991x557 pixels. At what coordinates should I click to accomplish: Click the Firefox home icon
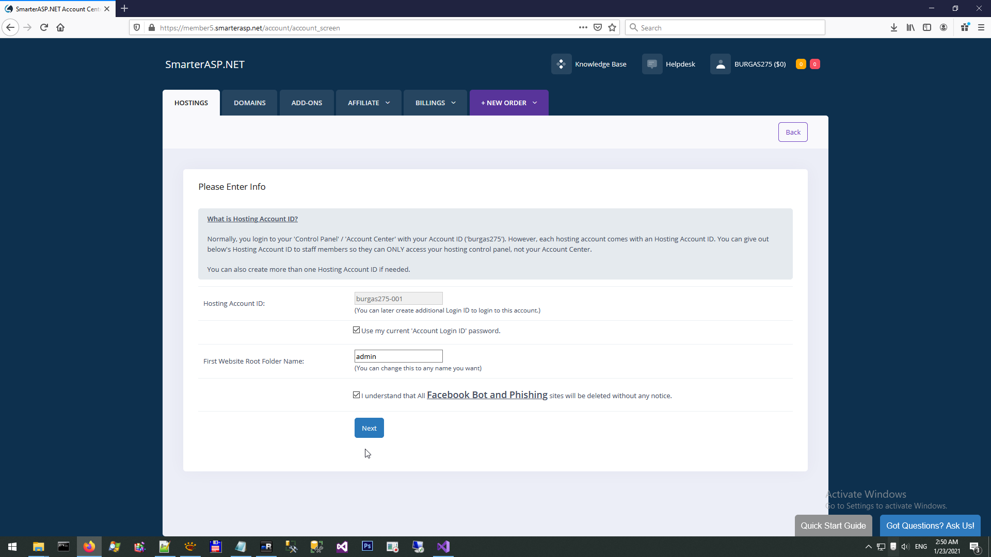coord(60,28)
